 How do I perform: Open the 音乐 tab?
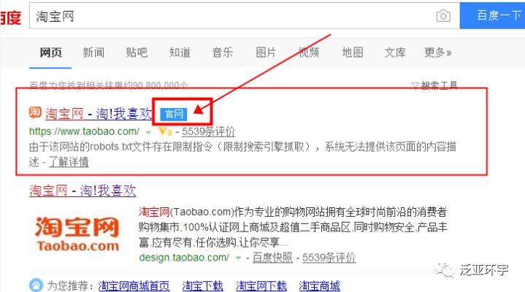click(223, 53)
